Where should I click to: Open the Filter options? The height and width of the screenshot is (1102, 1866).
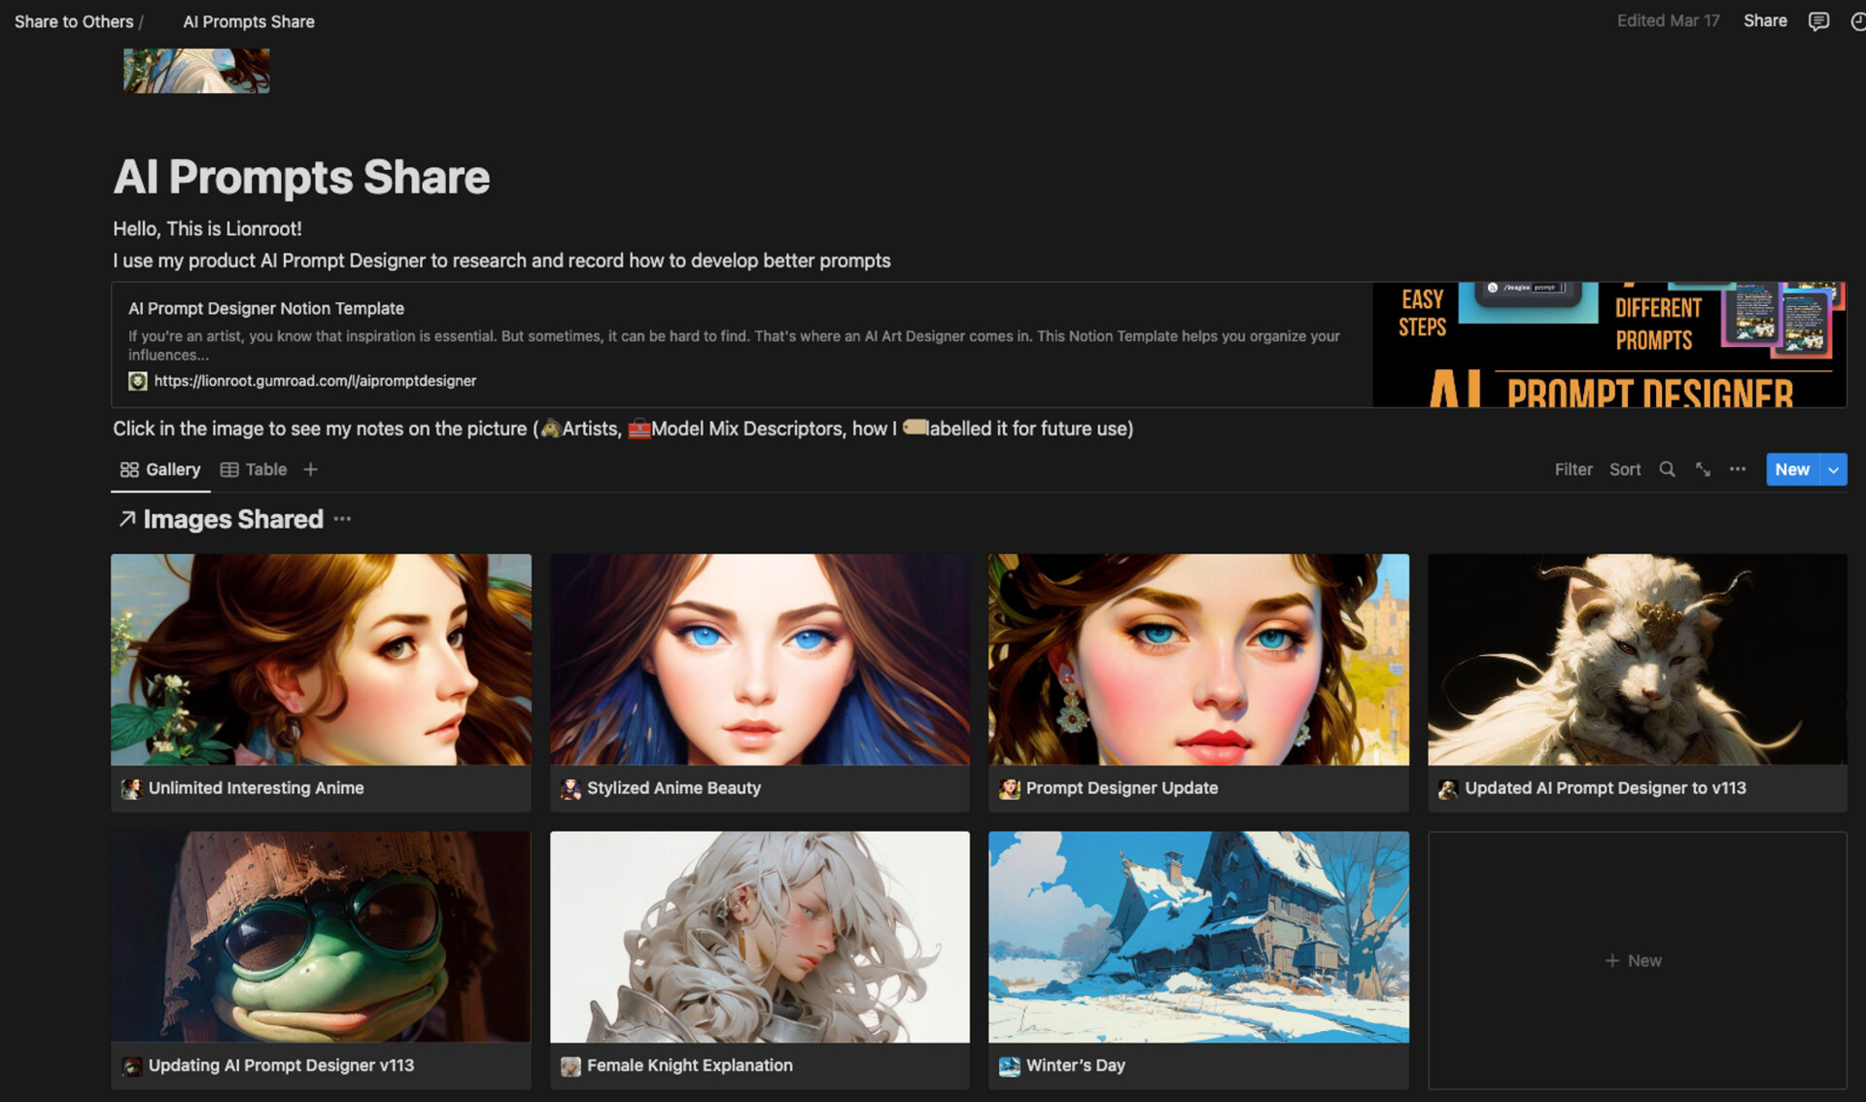pos(1573,469)
